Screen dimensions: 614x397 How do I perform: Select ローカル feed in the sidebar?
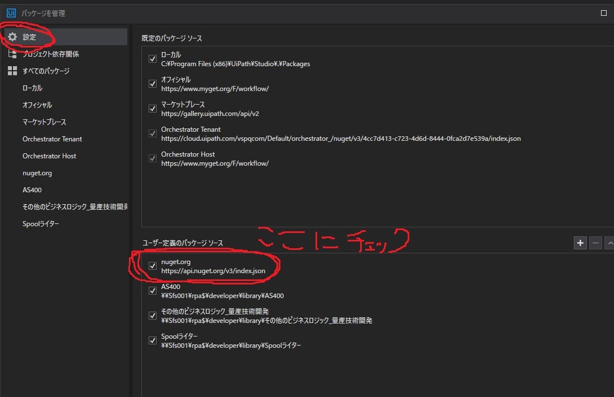32,88
